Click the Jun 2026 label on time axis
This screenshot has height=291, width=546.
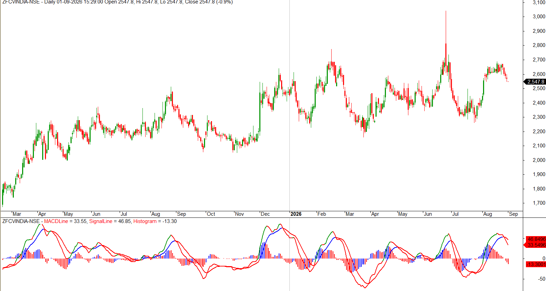coord(428,214)
